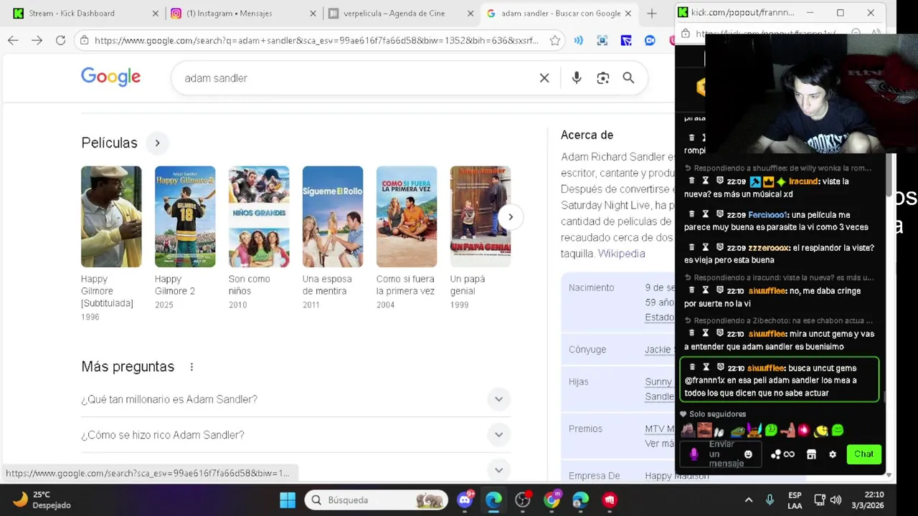Bookmark page with the star icon
918x516 pixels.
555,41
